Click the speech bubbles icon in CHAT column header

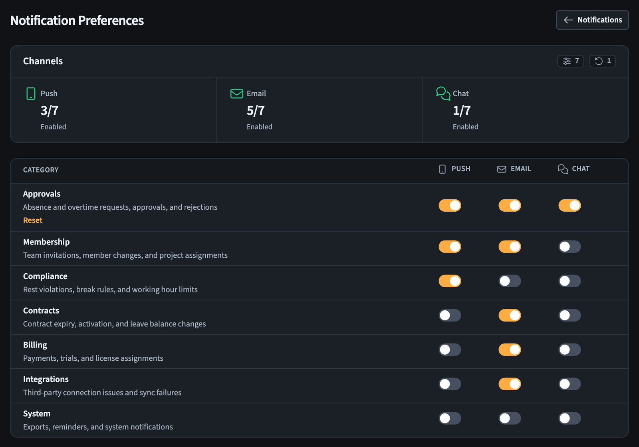point(563,169)
